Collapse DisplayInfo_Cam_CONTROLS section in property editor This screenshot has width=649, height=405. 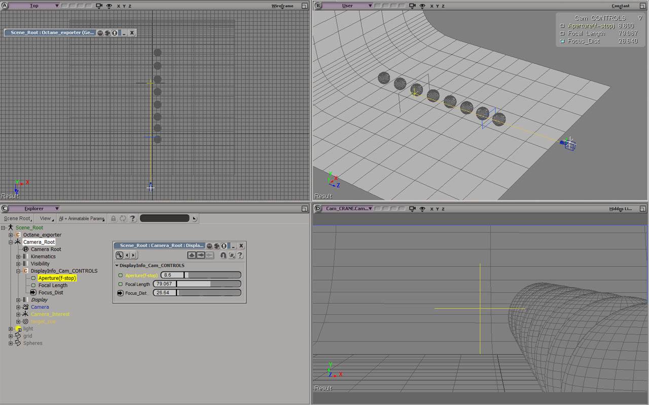(117, 265)
